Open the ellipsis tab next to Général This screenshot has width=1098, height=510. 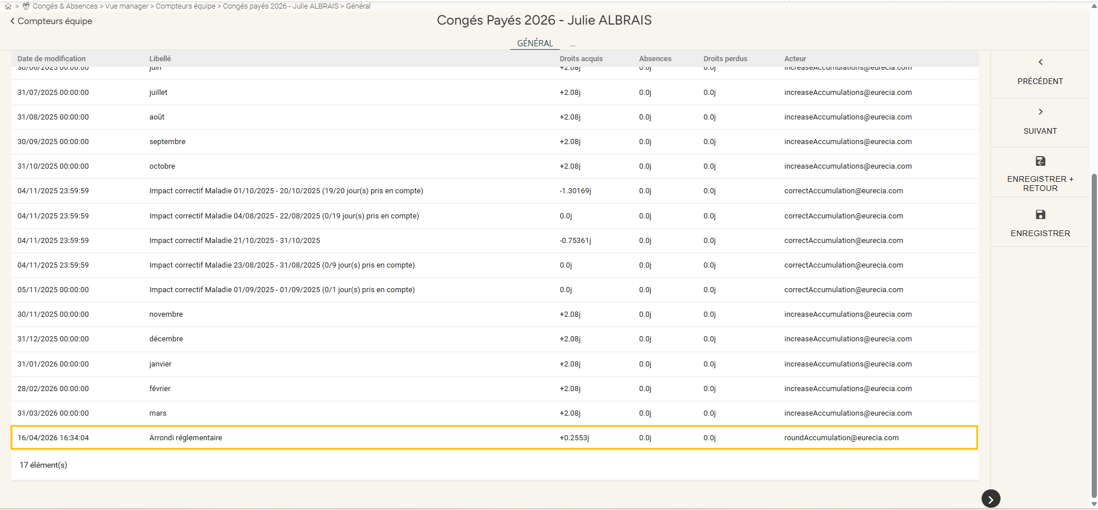click(572, 44)
